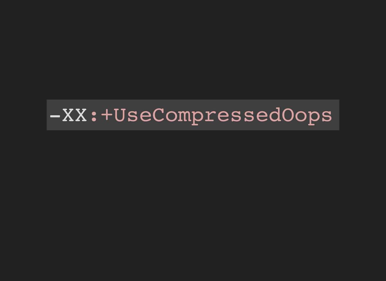Click gray code block padding right of Oops
Viewport: 386px width, 281px height.
(x=336, y=115)
